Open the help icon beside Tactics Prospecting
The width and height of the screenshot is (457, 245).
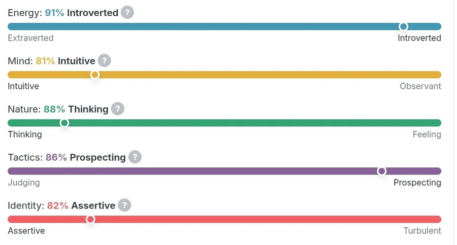(x=135, y=157)
